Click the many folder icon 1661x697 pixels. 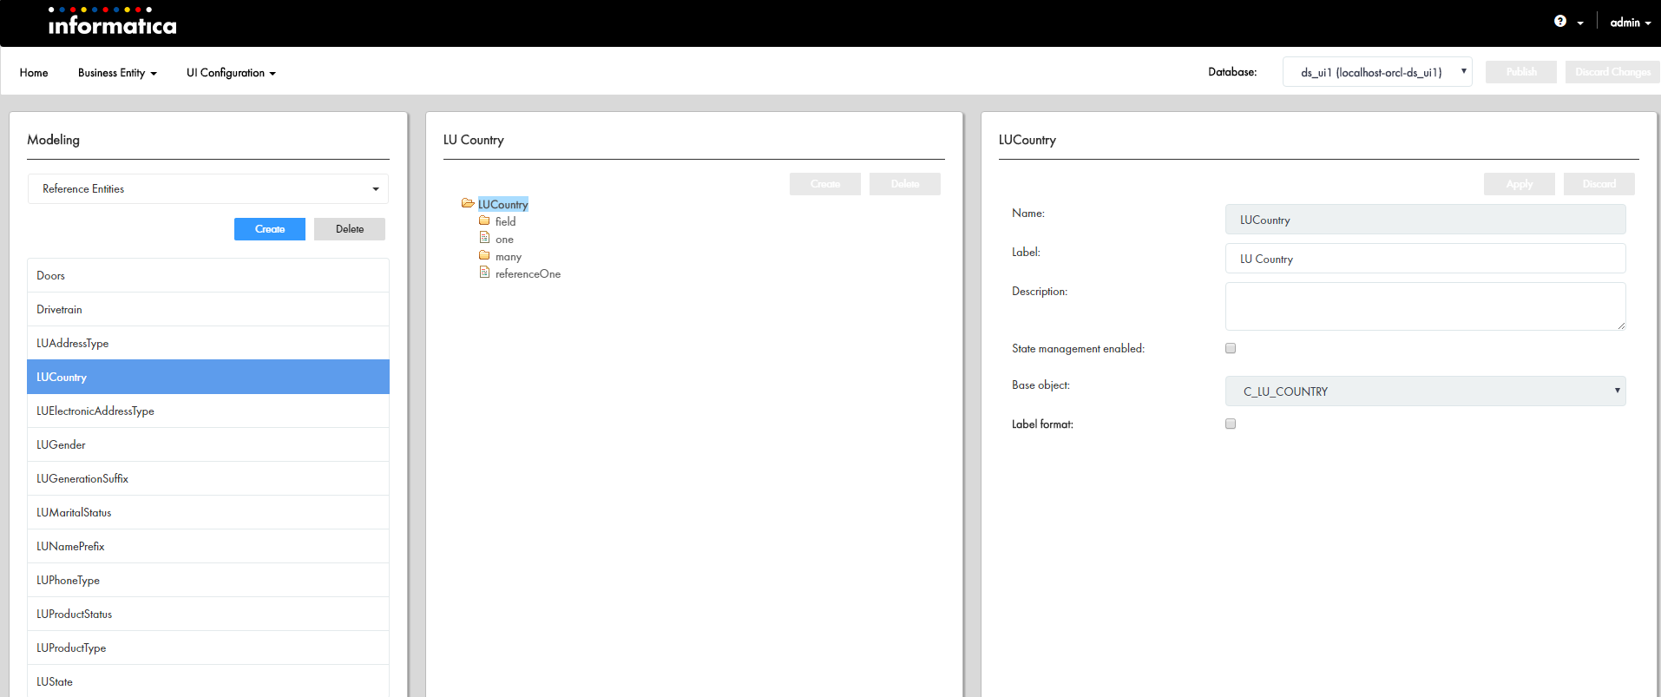click(484, 255)
